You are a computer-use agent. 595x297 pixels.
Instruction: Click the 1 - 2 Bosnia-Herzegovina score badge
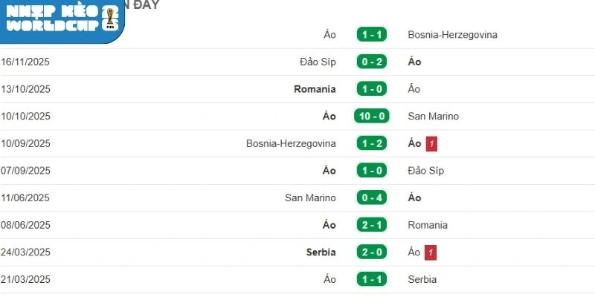click(x=372, y=143)
